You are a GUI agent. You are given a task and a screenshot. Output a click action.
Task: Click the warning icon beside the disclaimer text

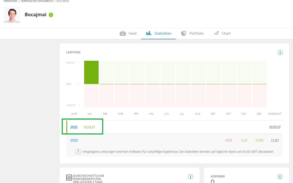pyautogui.click(x=78, y=152)
